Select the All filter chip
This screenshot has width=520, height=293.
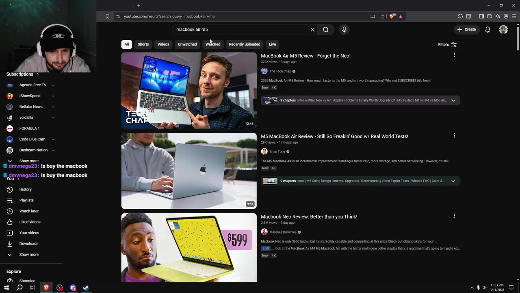pyautogui.click(x=127, y=44)
